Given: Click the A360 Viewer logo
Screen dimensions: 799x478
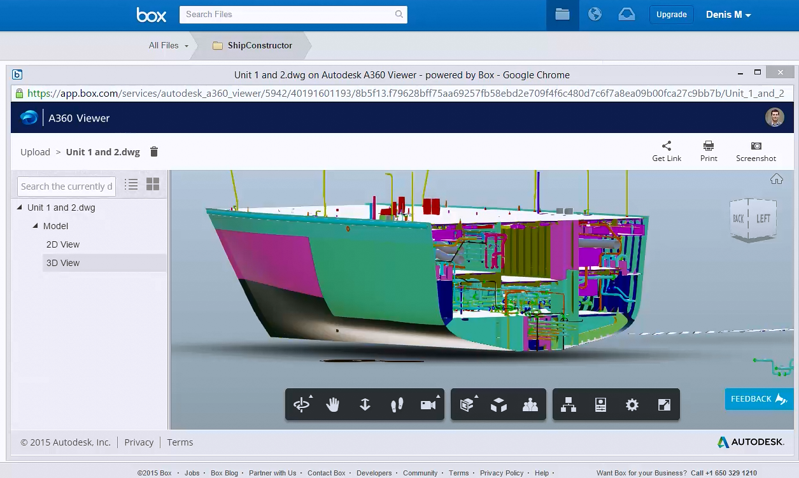Looking at the screenshot, I should 30,118.
